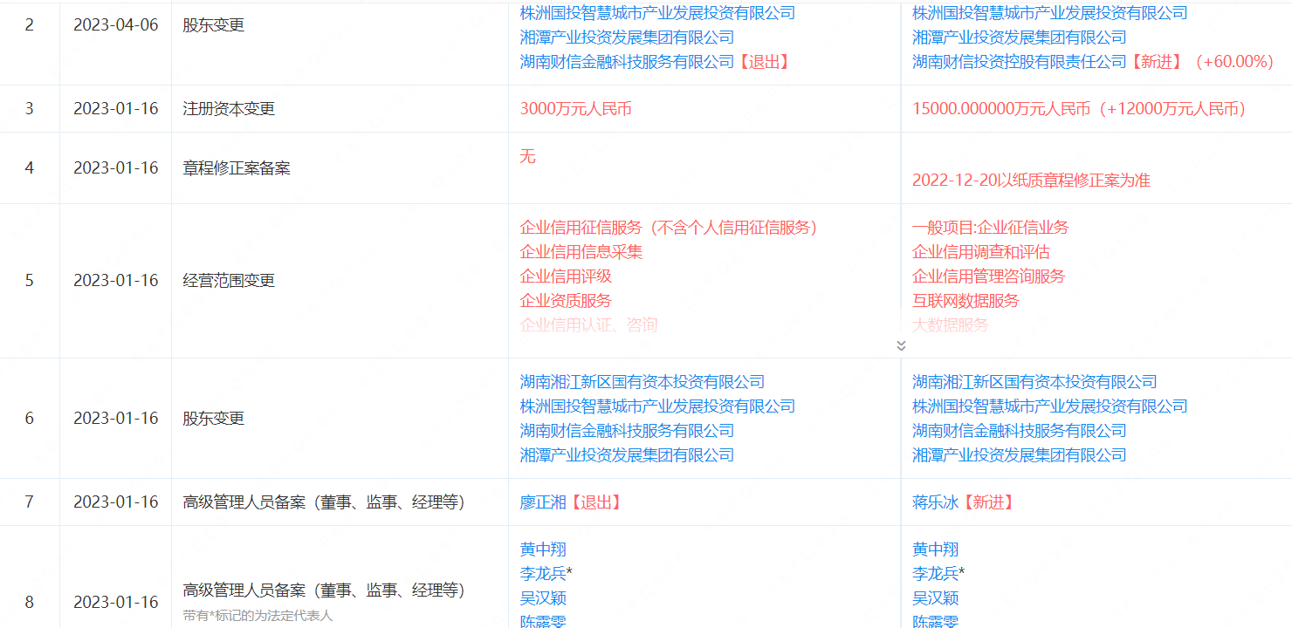Viewport: 1292px width, 628px height.
Task: Select the date 2023-04-06
Action: tap(116, 25)
